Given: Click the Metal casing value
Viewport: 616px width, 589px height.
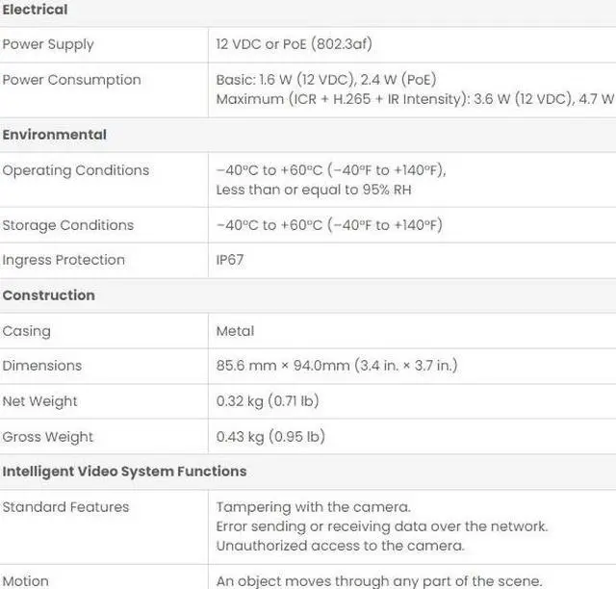Looking at the screenshot, I should (x=235, y=331).
